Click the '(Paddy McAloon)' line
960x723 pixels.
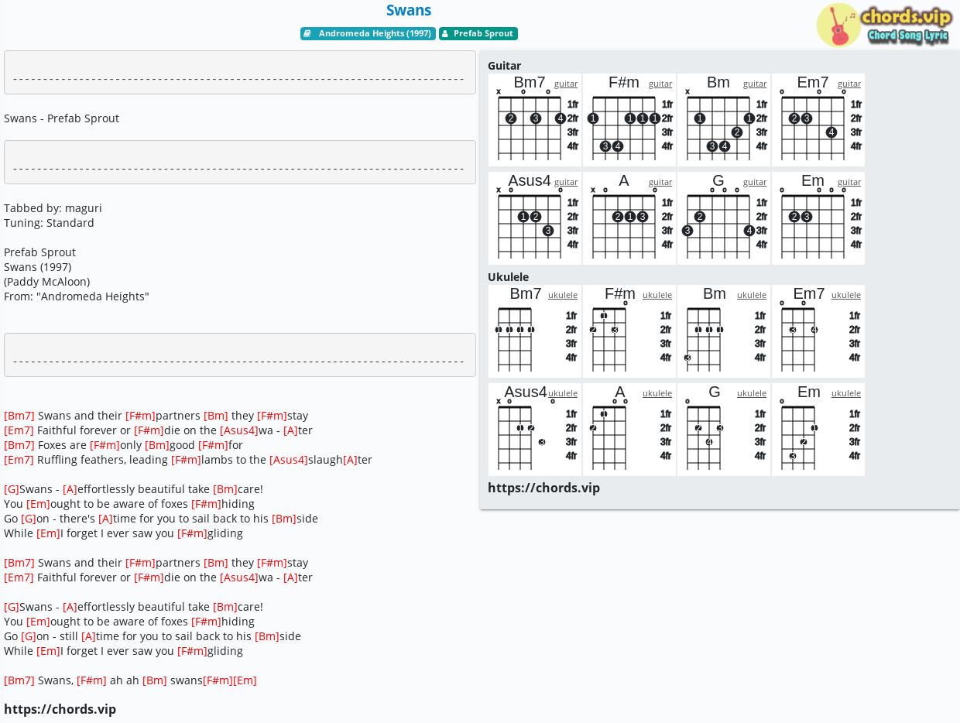click(x=46, y=282)
